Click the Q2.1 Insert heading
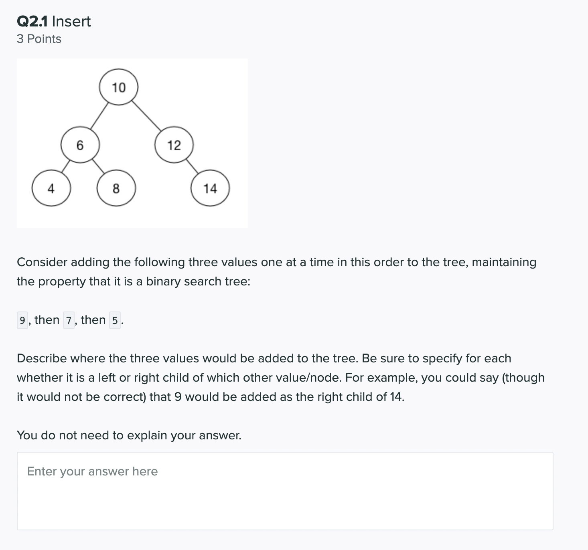Image resolution: width=588 pixels, height=550 pixels. coord(53,22)
